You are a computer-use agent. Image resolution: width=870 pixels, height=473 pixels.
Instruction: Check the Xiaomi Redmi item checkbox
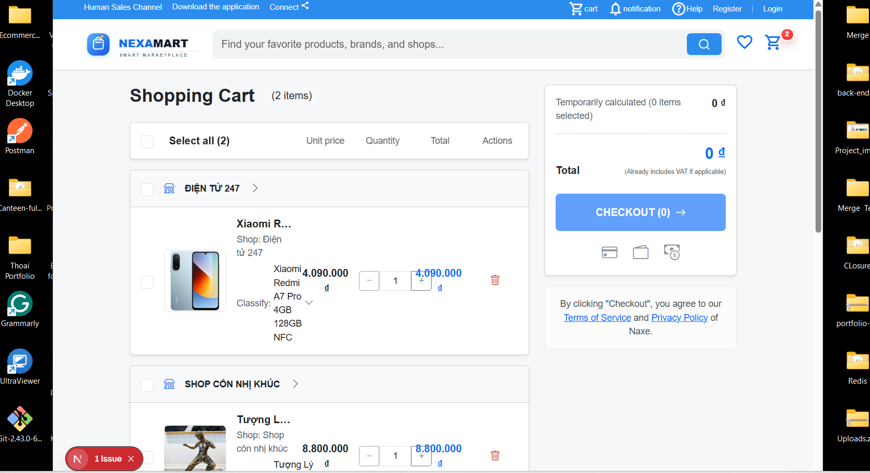[147, 282]
